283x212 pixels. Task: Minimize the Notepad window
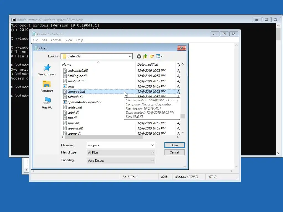[215, 34]
